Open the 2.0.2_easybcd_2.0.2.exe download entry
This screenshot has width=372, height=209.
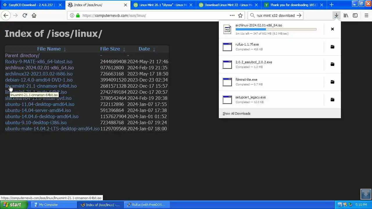pos(272,64)
